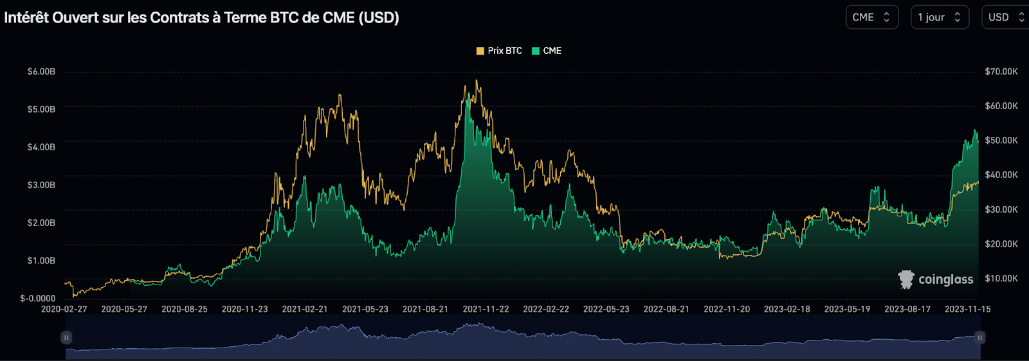Screen dimensions: 1029x361
Task: Click the $-0.0000 left axis label
Action: (38, 298)
